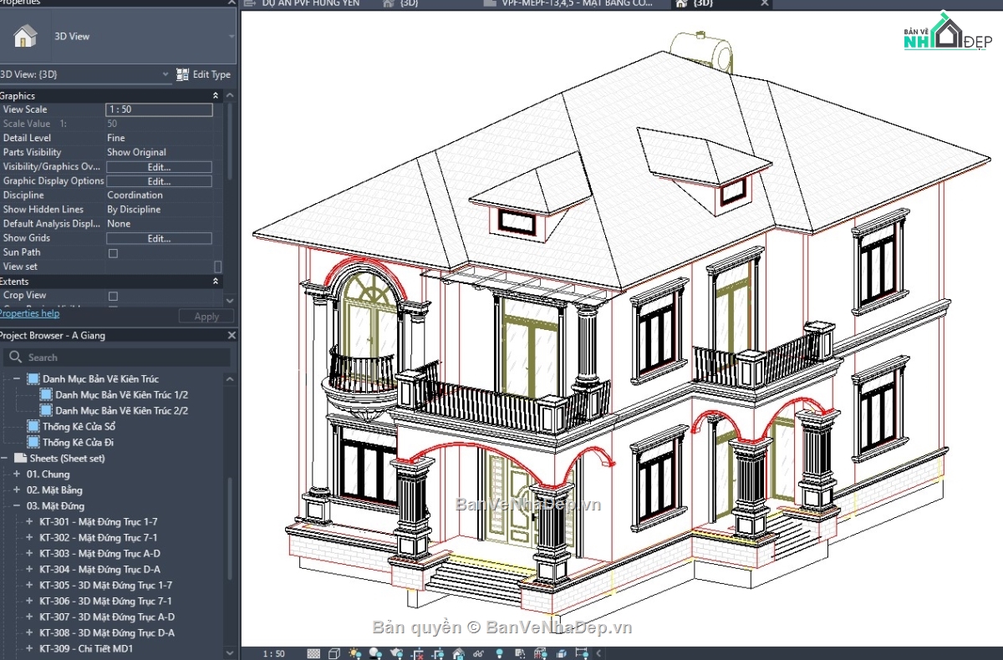Click Edit for Graphic Display Options

point(159,181)
